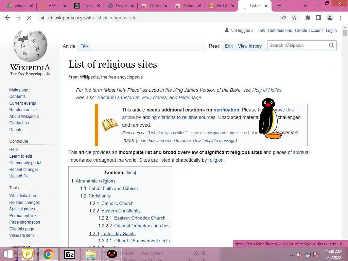Follow the Sanctum sanctorum link
348x261 pixels.
[x=118, y=98]
